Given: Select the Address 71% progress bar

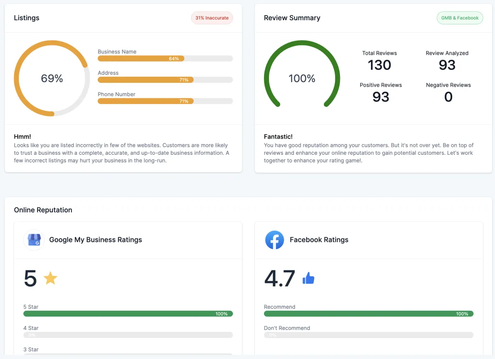Looking at the screenshot, I should [x=165, y=80].
